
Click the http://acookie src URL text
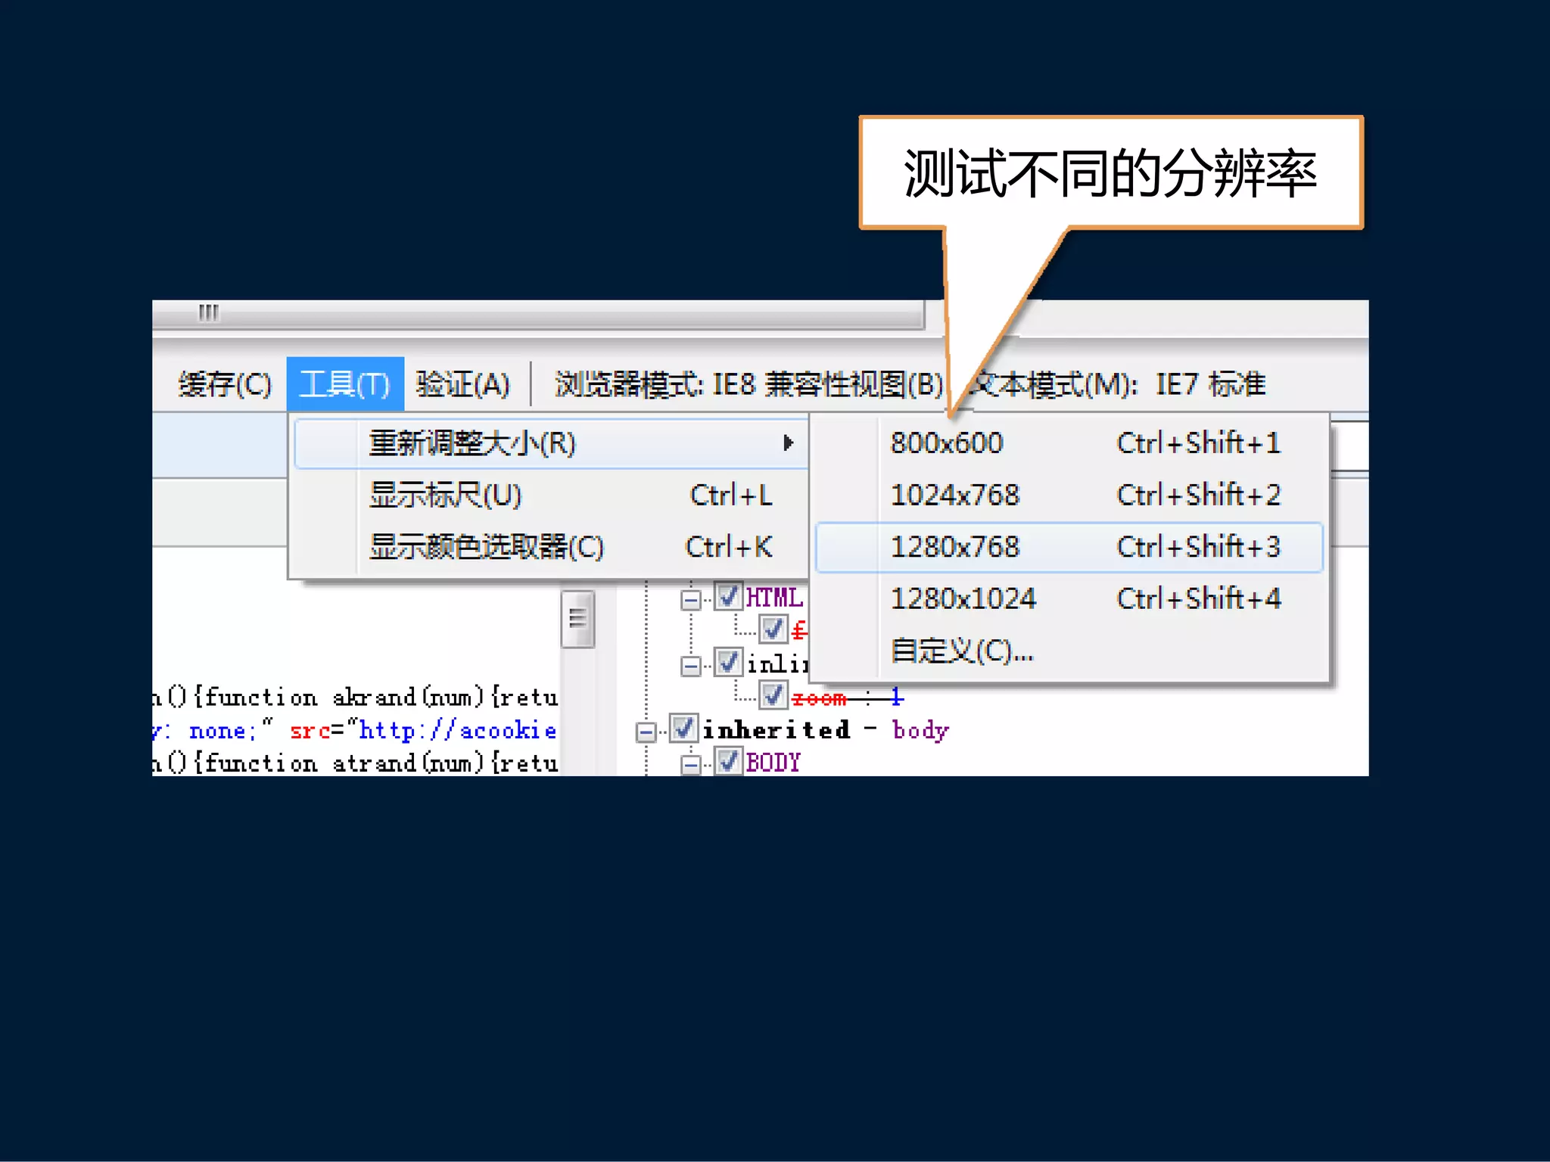458,731
